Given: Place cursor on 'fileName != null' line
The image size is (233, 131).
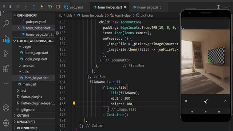Looking at the screenshot, I should (x=105, y=82).
